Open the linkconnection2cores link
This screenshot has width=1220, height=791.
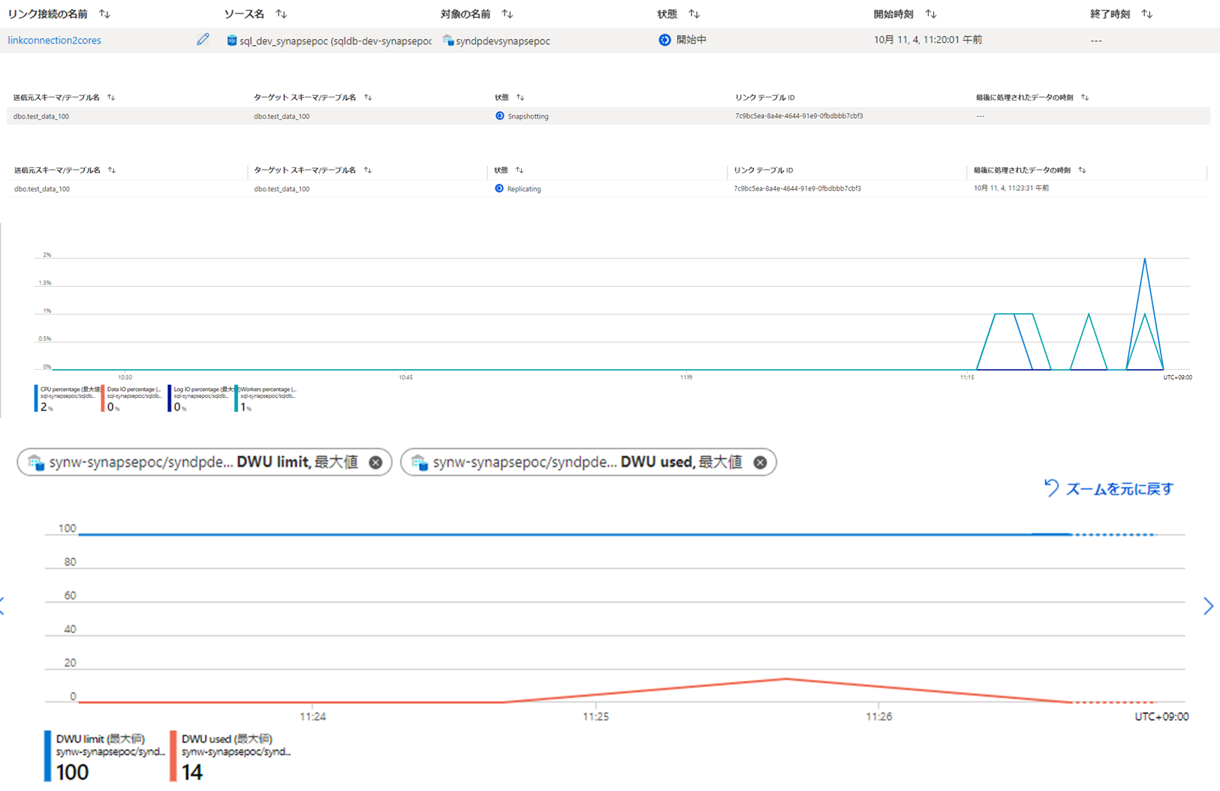(x=54, y=41)
